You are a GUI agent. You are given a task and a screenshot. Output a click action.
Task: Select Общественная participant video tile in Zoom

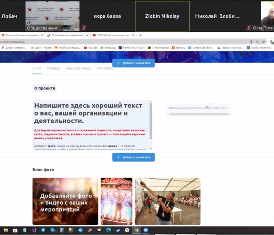click(52, 16)
